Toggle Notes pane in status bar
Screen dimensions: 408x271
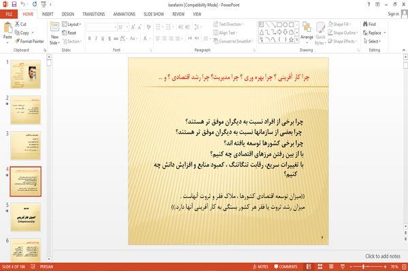coord(260,266)
